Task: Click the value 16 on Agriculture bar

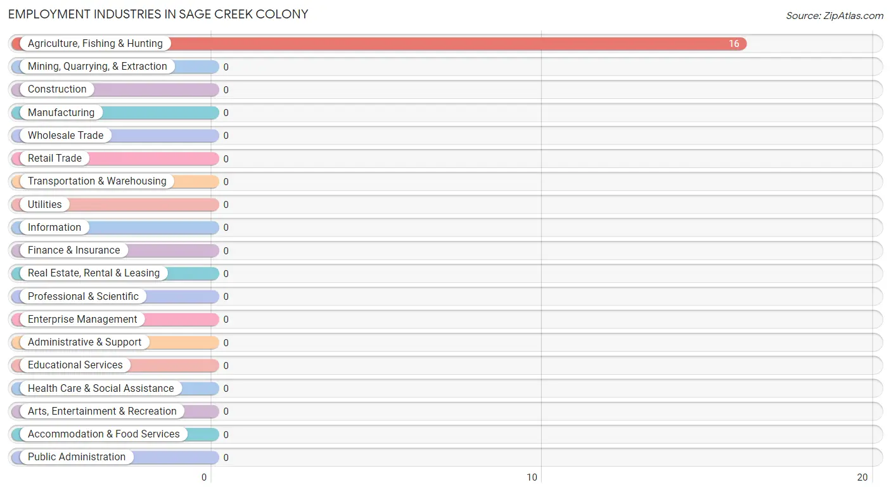Action: [734, 44]
